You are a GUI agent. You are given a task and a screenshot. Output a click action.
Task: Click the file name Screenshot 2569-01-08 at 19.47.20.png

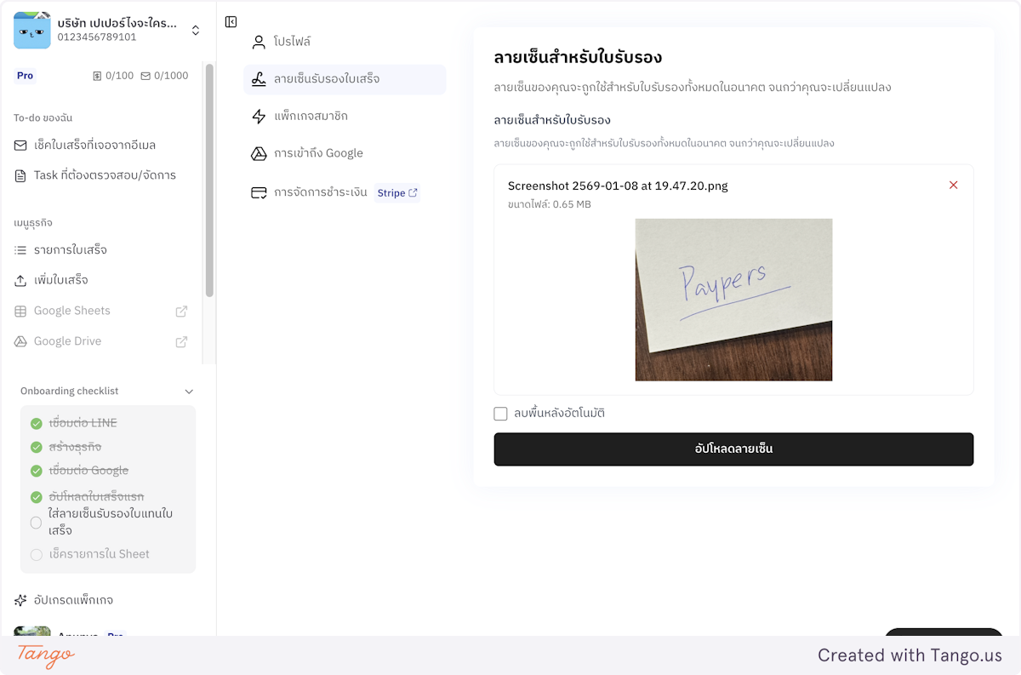[618, 186]
